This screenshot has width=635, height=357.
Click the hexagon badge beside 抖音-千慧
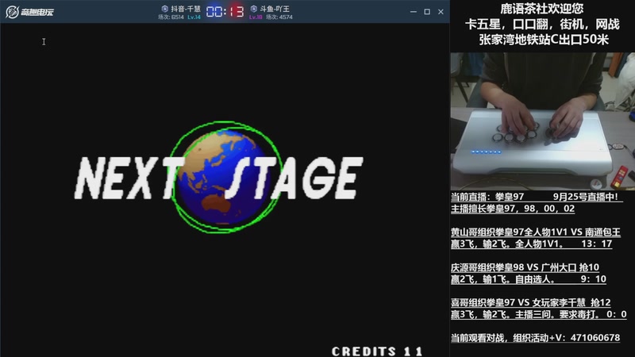(165, 9)
